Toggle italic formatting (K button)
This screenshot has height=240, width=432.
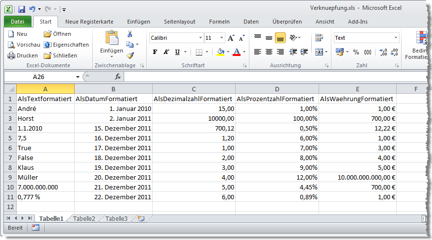pos(166,52)
